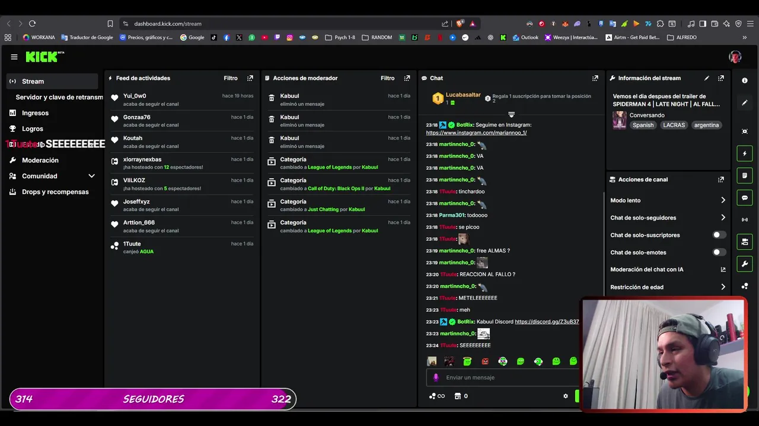The height and width of the screenshot is (426, 759).
Task: Click the purple microphone icon in message box
Action: [x=436, y=377]
